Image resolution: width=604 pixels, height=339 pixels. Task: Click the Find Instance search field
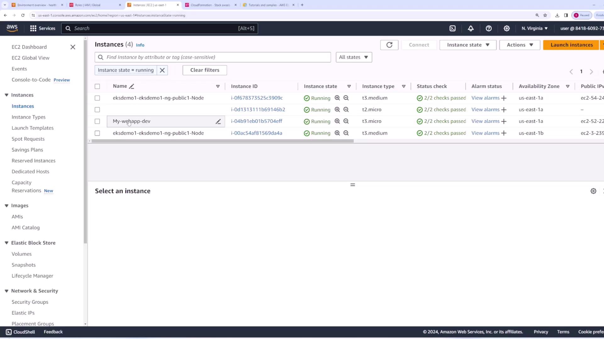point(213,57)
